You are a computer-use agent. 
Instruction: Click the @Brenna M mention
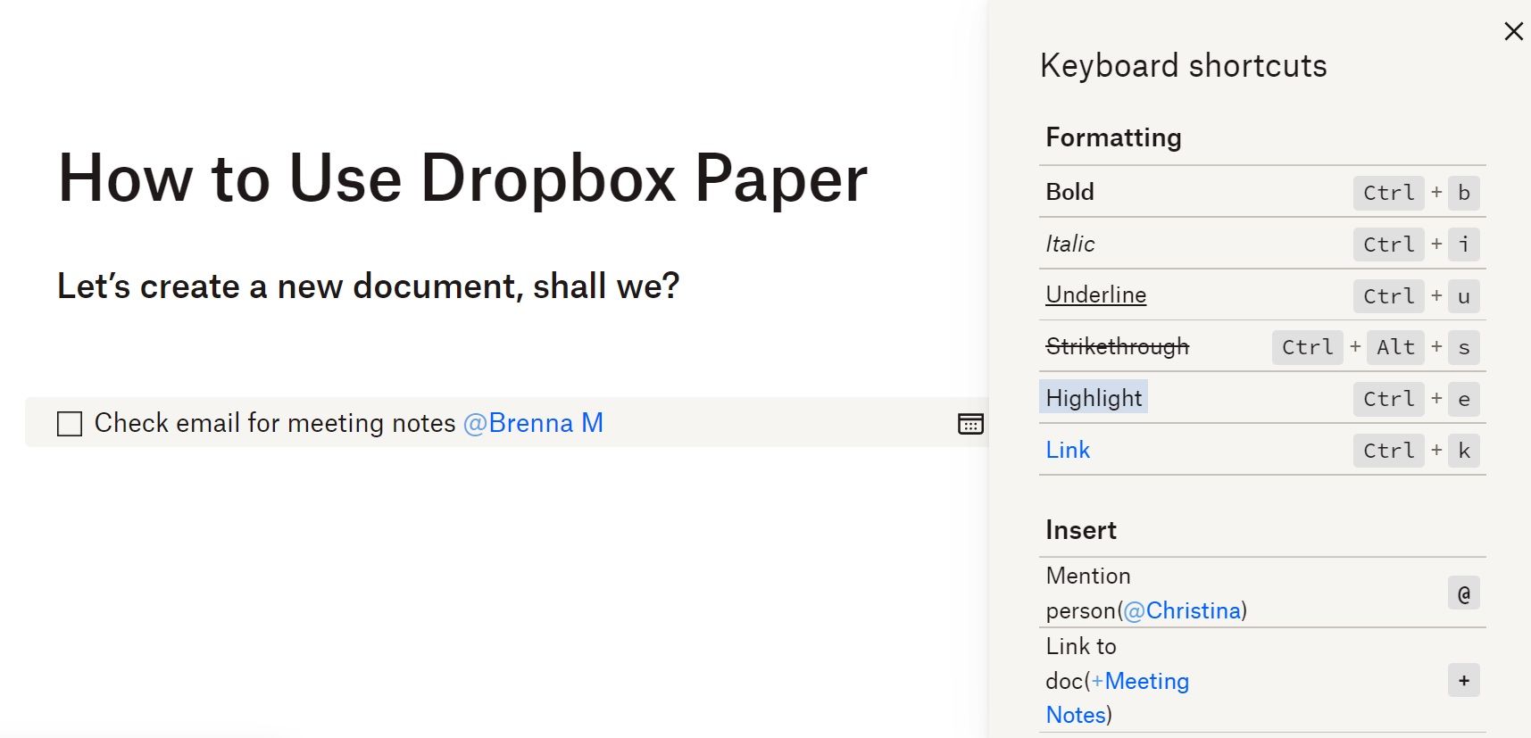pos(533,422)
